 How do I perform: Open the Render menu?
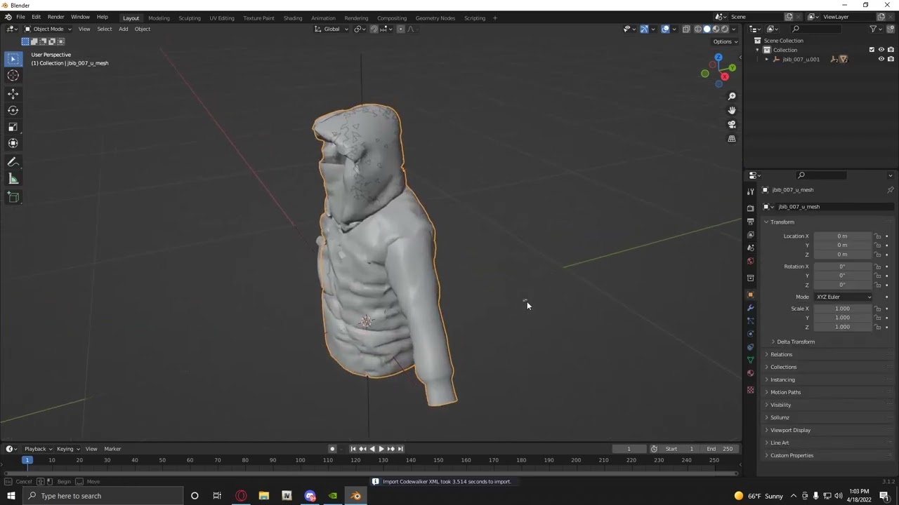(55, 18)
